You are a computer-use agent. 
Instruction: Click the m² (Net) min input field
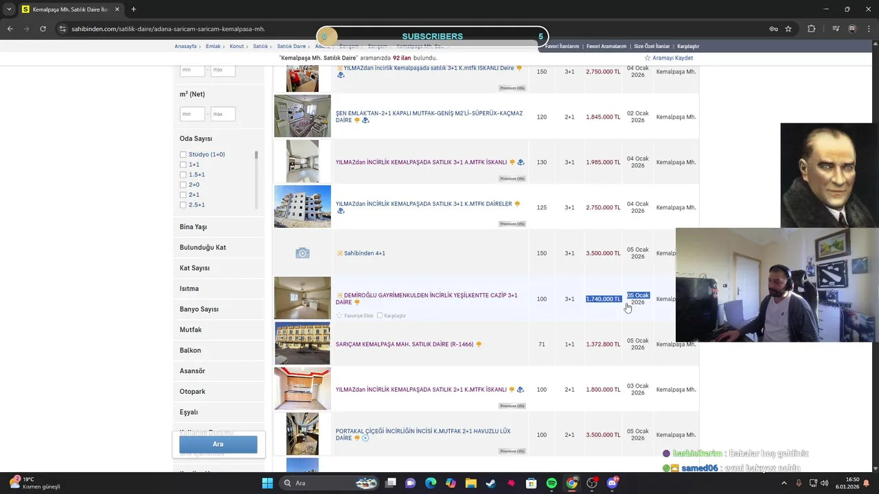click(192, 114)
